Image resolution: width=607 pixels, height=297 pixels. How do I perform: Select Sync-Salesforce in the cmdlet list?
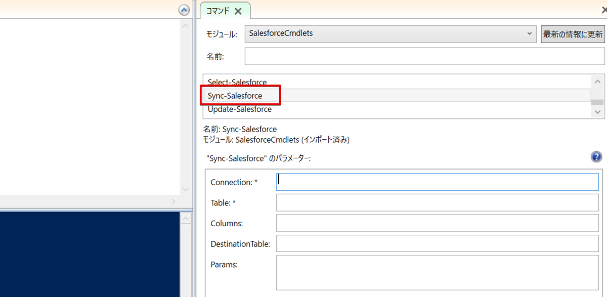tap(397, 95)
